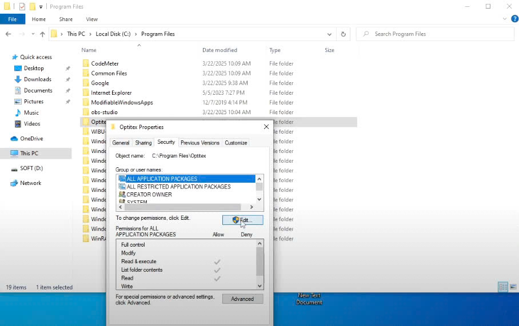Open Downloads in Quick access
This screenshot has height=326, width=519.
pos(37,79)
